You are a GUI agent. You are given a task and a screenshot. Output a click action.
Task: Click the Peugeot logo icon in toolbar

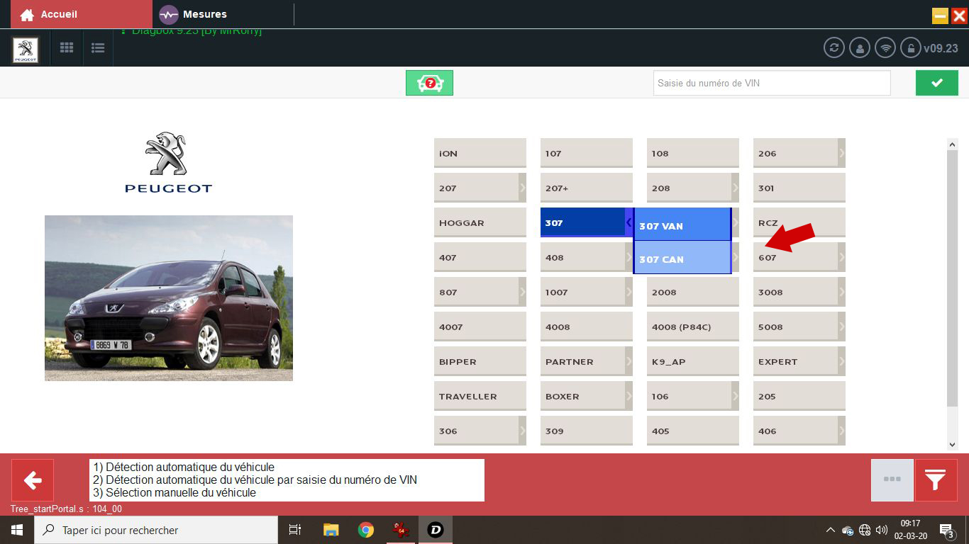click(26, 50)
